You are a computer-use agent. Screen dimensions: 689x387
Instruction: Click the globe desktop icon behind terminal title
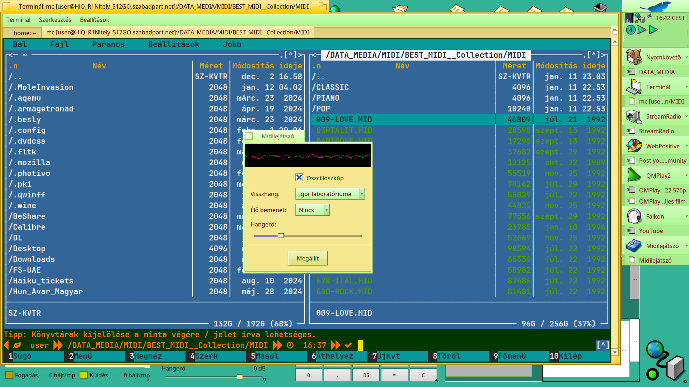coord(335,9)
